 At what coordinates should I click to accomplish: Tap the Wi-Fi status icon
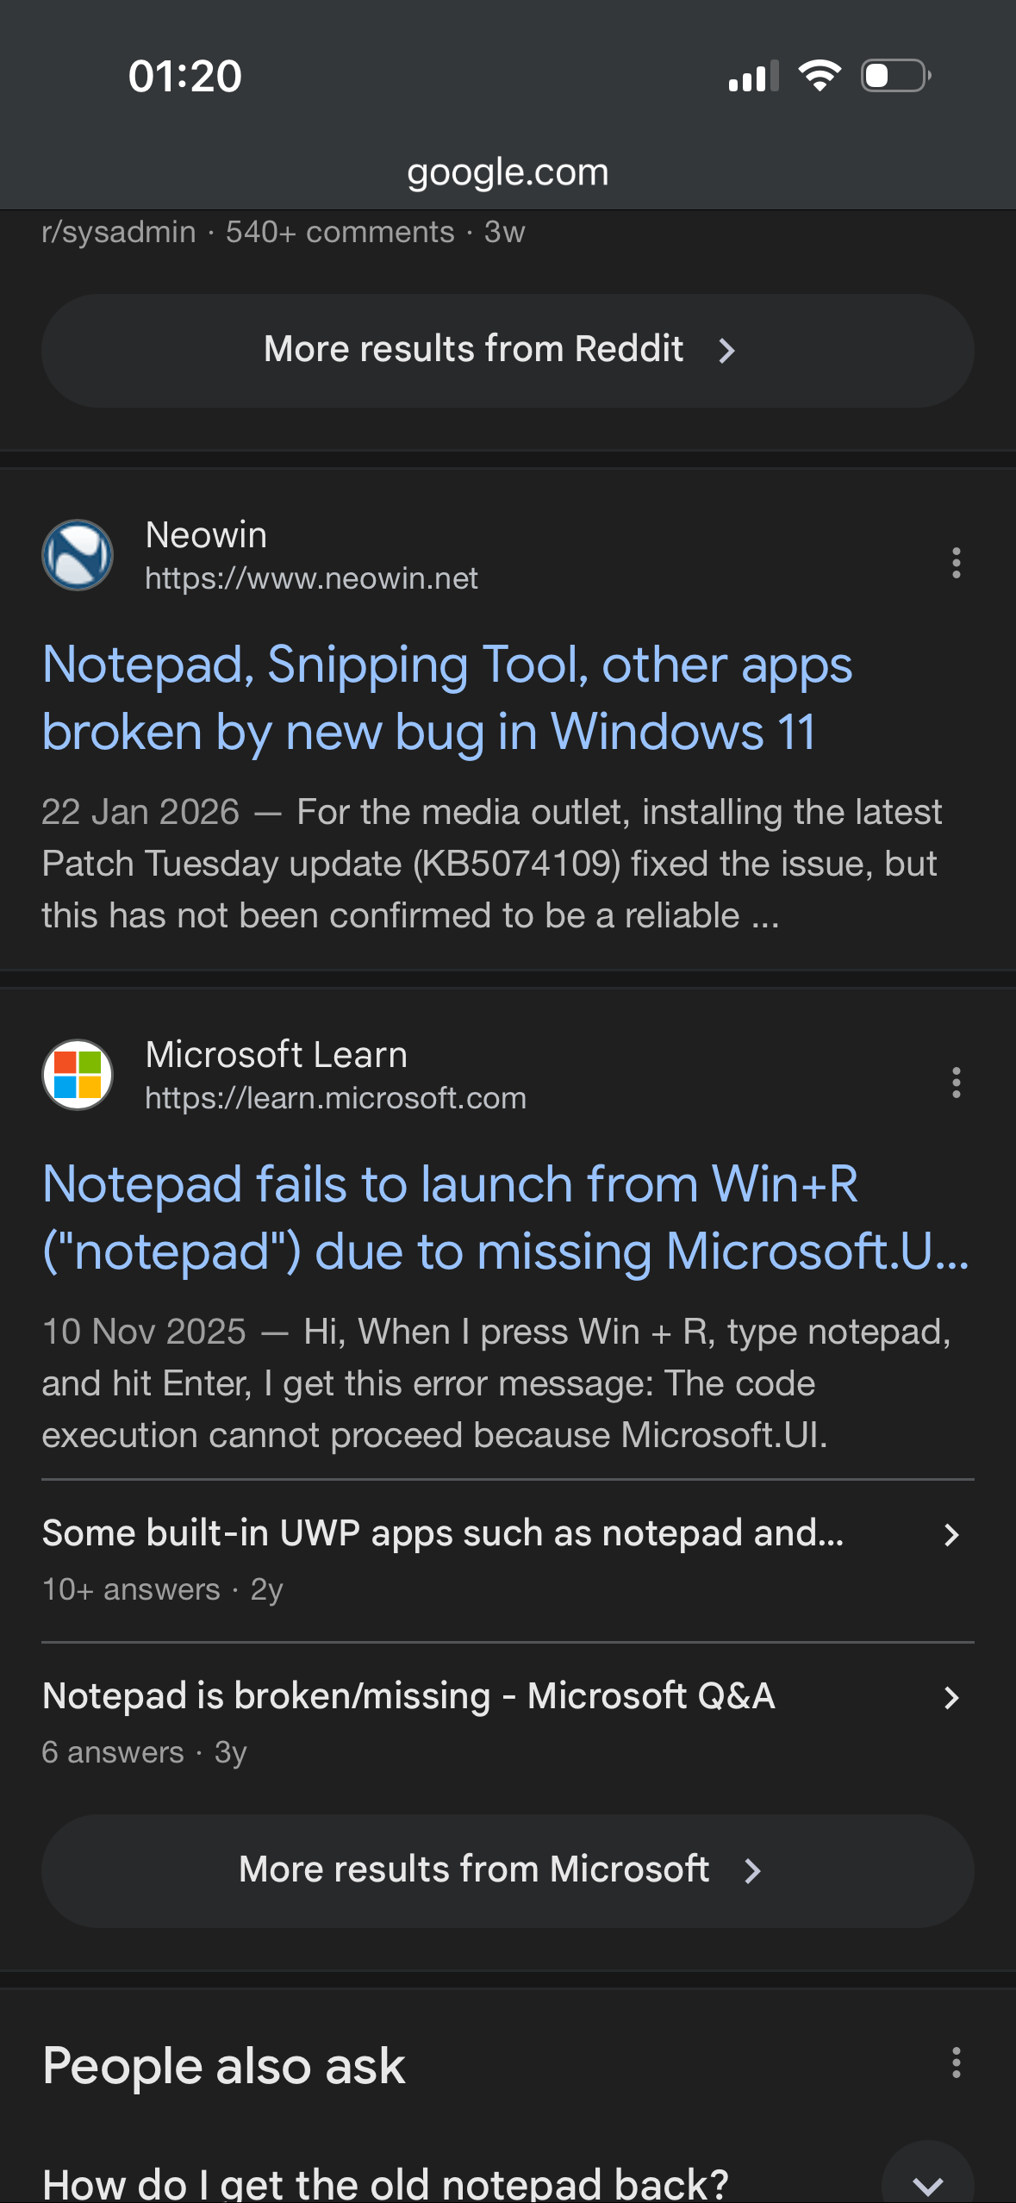click(x=820, y=76)
